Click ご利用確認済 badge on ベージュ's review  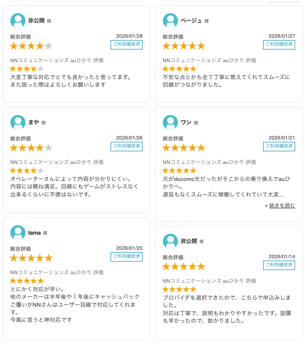(x=279, y=45)
